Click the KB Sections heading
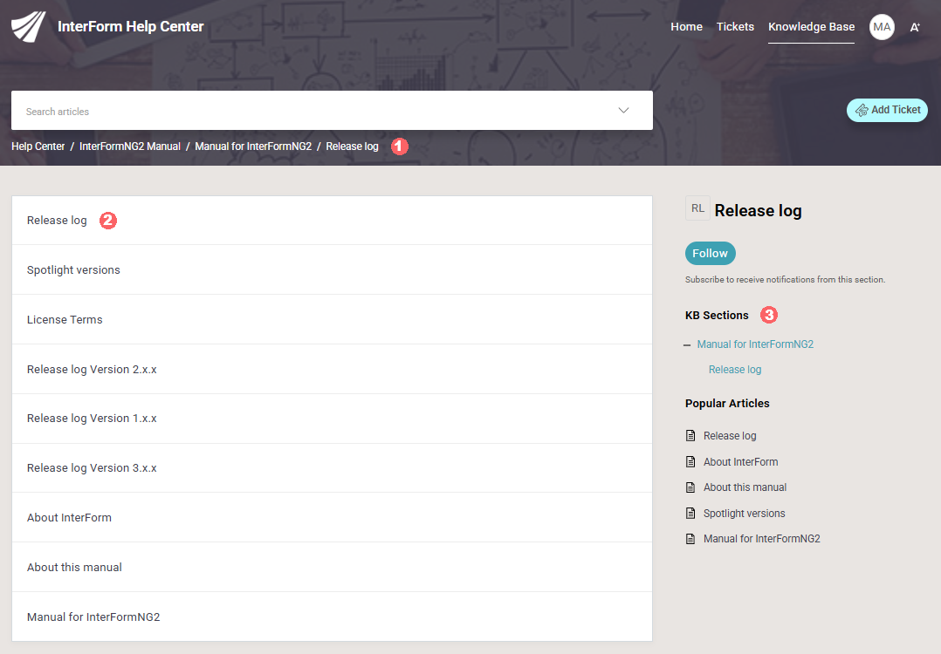 point(717,316)
